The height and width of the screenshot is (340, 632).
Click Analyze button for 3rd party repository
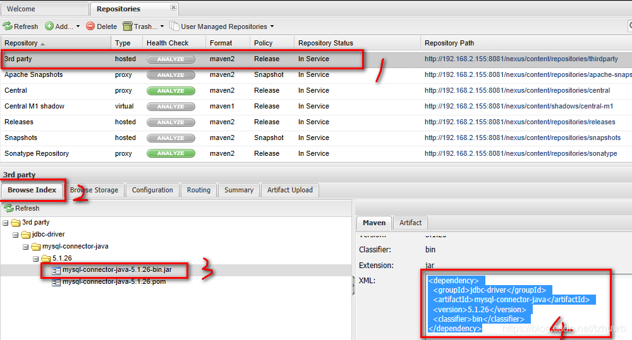171,59
